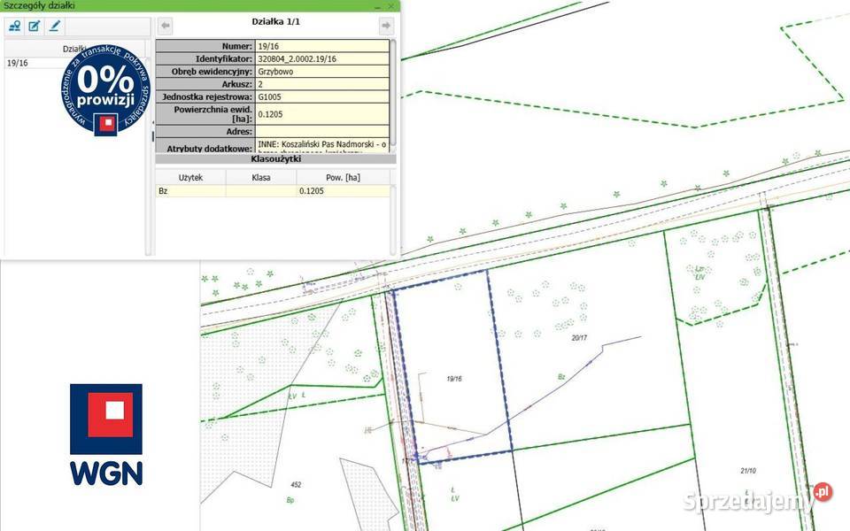Click the Klasoużytki section header

click(275, 158)
